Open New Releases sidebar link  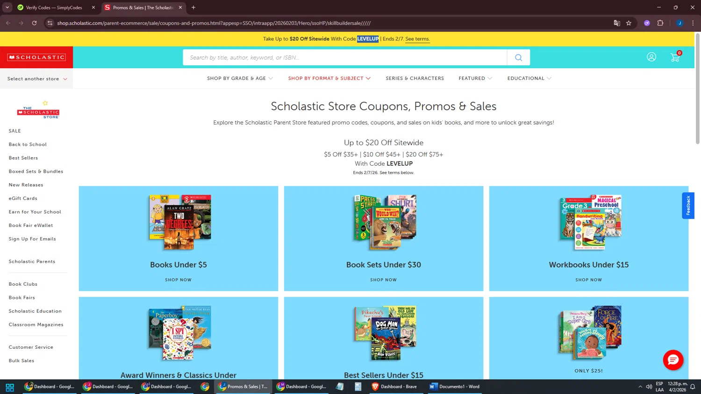[26, 185]
